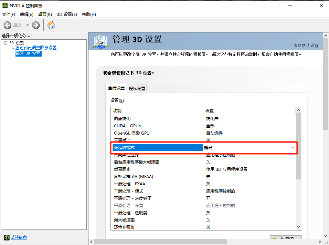The image size is (329, 245).
Task: Collapse the 3D 设置 tree node
Action: 6,43
